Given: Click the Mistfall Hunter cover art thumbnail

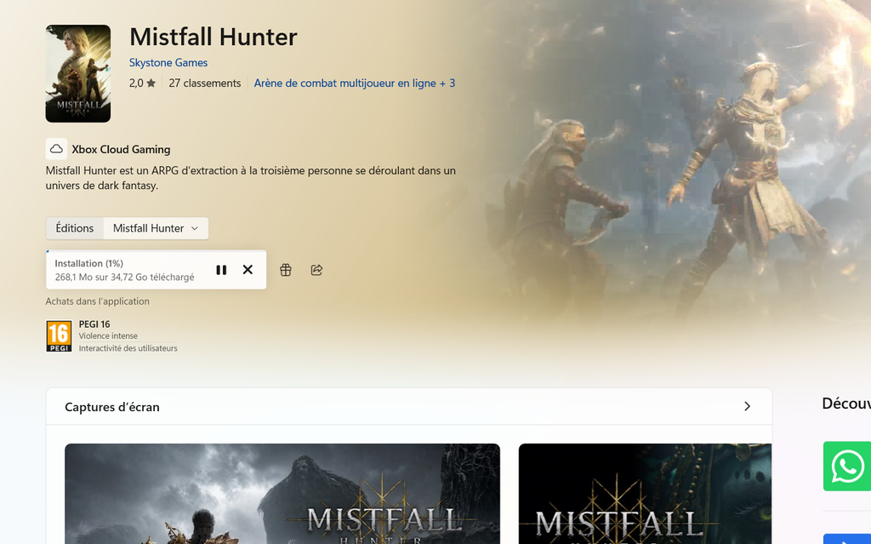Looking at the screenshot, I should tap(78, 73).
